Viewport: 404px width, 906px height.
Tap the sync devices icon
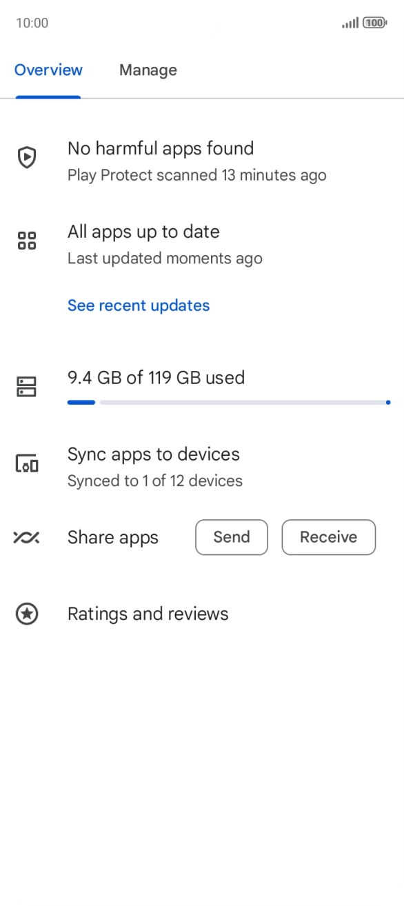coord(26,463)
